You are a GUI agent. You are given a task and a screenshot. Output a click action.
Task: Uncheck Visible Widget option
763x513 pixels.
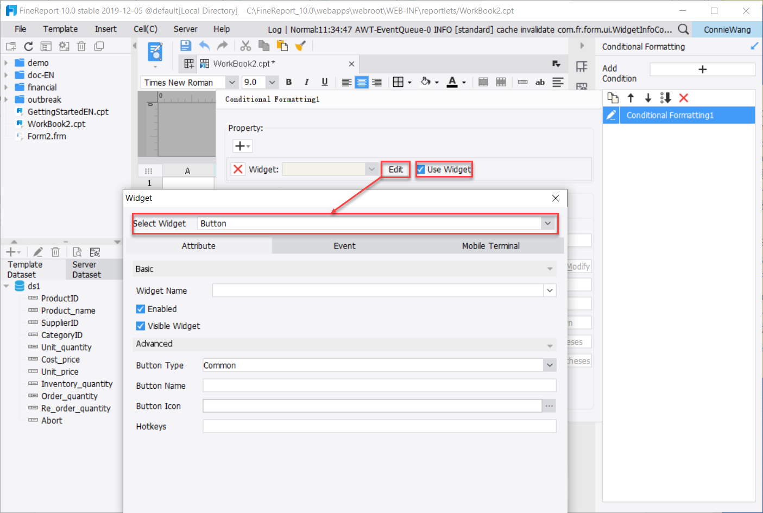(x=141, y=326)
